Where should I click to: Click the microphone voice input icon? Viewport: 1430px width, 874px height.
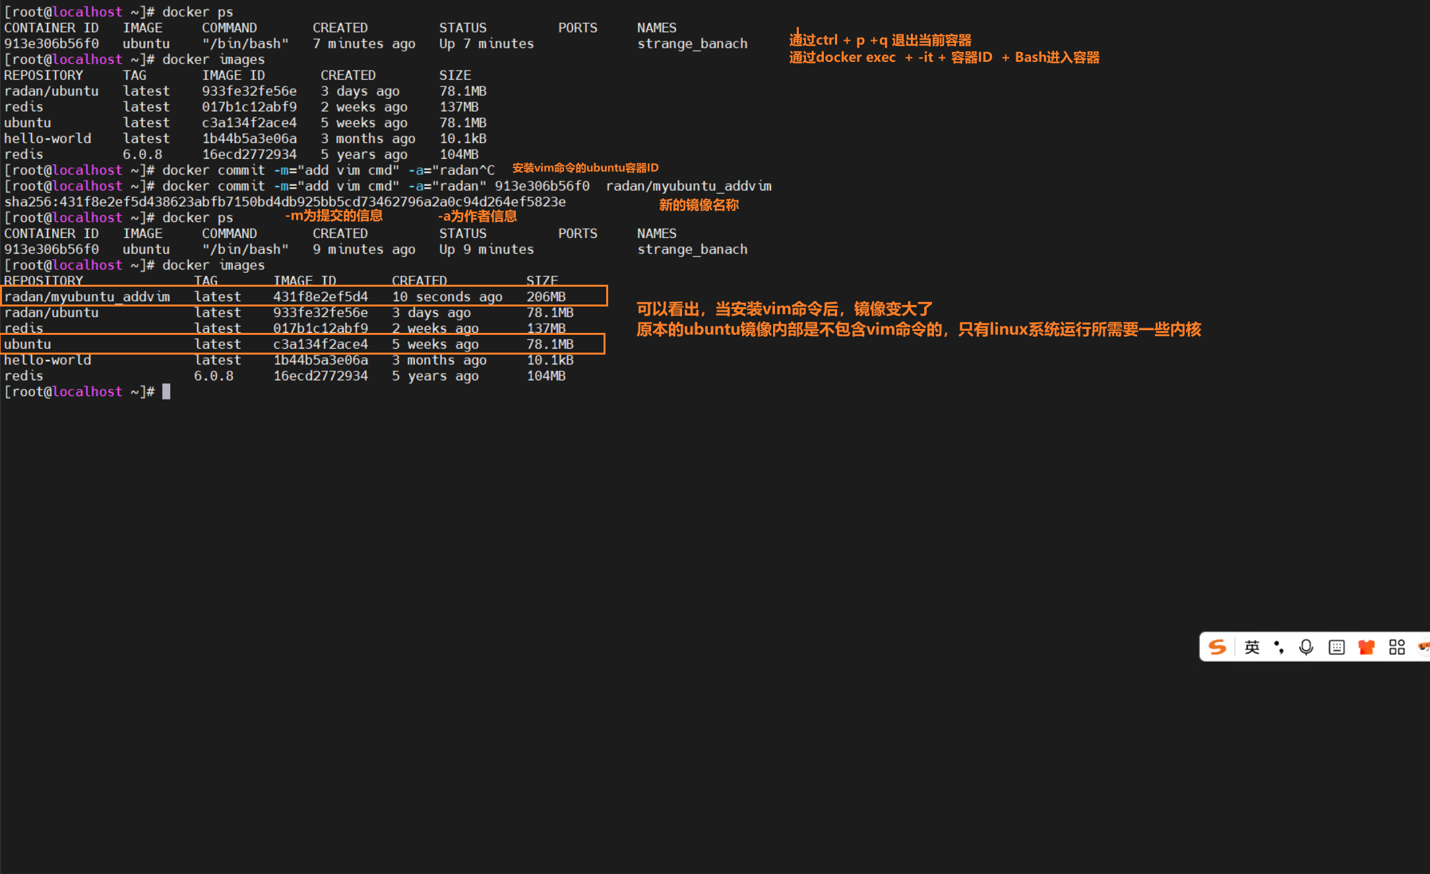[1305, 647]
